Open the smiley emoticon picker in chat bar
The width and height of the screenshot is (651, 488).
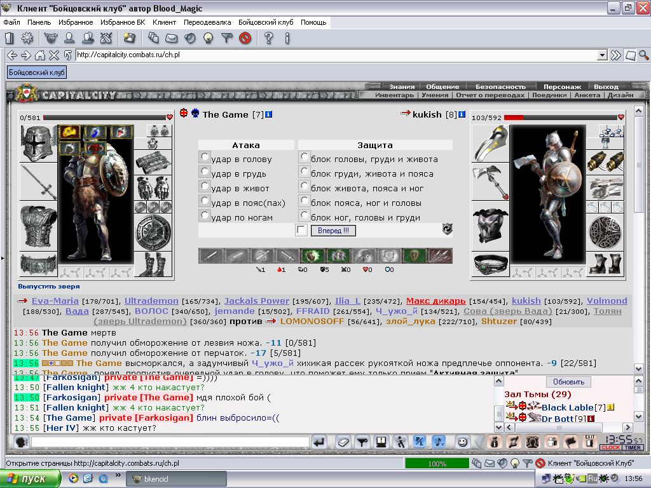click(x=462, y=442)
